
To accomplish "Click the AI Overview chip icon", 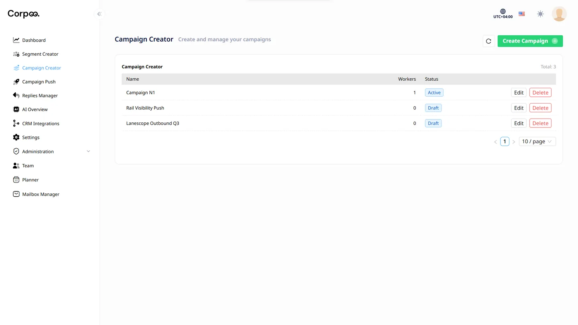I will click(x=16, y=110).
